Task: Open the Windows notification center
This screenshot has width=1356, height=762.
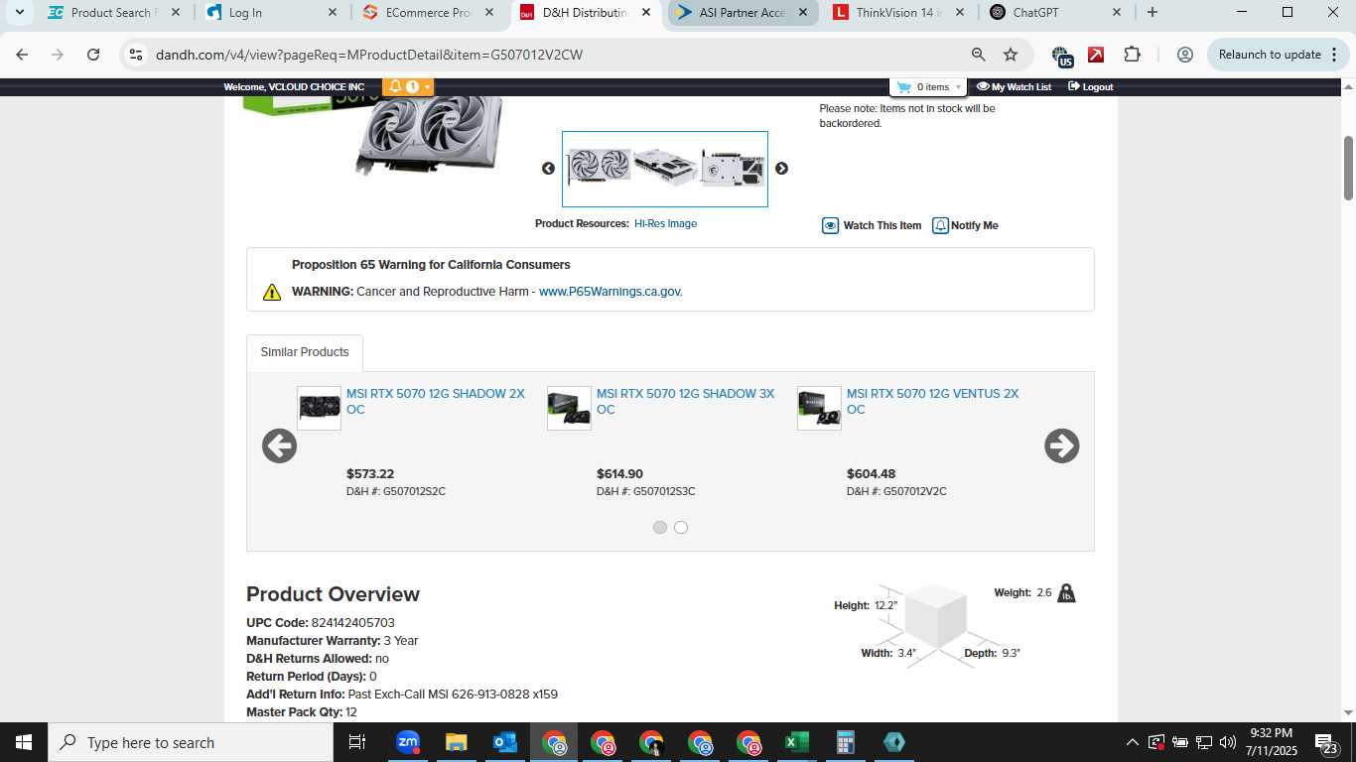Action: tap(1327, 742)
